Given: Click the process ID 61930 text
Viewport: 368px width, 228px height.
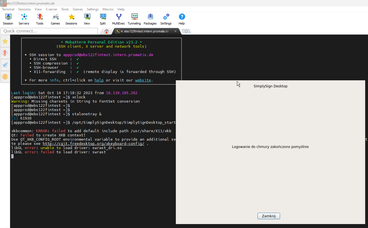Looking at the screenshot, I should [x=26, y=118].
